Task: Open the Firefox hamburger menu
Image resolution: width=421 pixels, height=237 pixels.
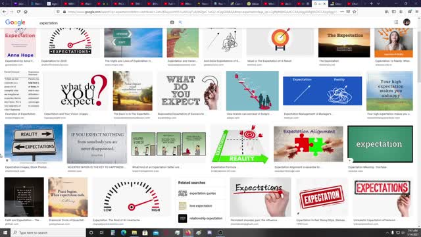Action: (x=416, y=12)
